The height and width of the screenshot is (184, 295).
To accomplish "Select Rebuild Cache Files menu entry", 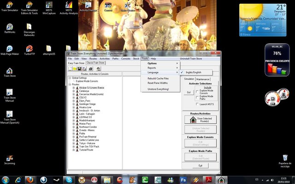I will 158,79.
